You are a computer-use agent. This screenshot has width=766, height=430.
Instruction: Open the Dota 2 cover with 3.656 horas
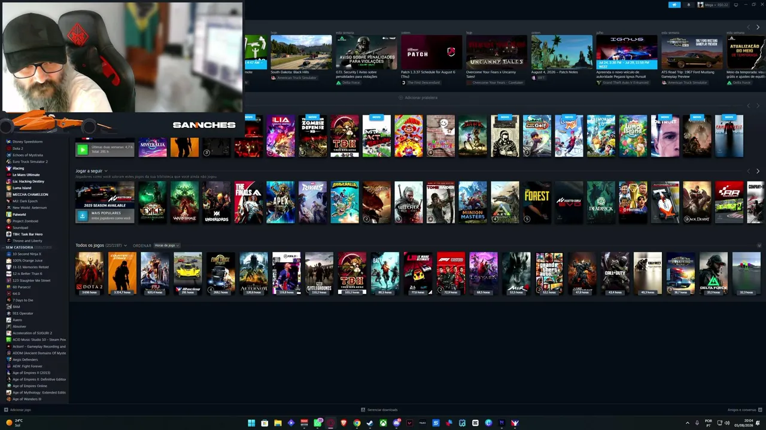[89, 274]
